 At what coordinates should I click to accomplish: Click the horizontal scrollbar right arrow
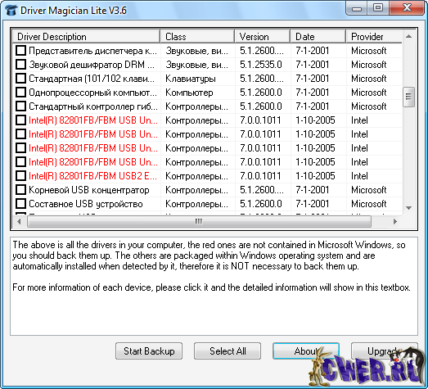coord(395,222)
